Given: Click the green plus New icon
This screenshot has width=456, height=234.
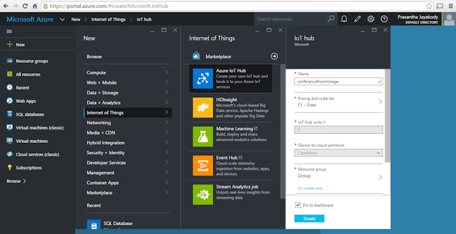Looking at the screenshot, I should click(x=10, y=44).
